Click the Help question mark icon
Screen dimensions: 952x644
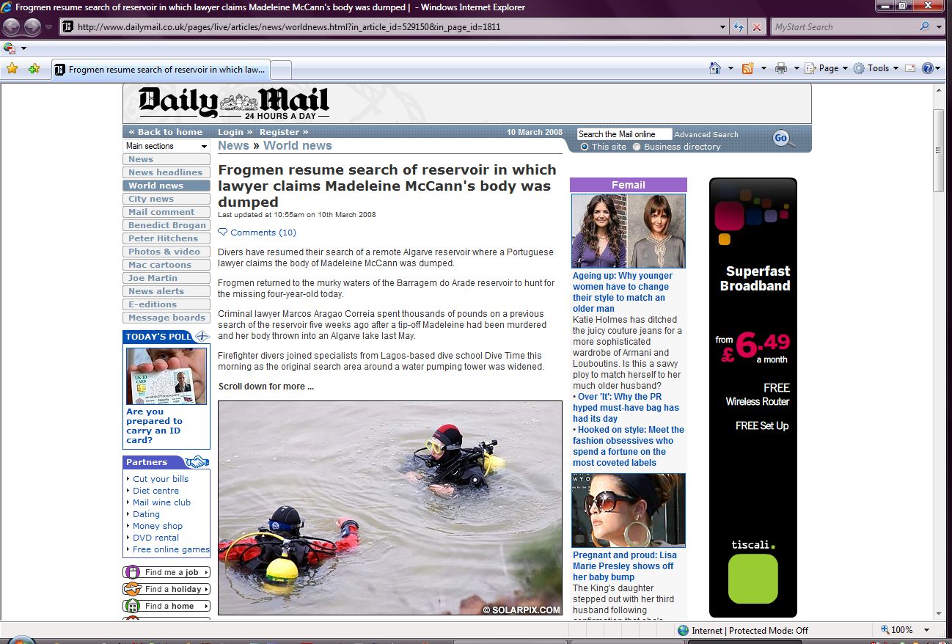(x=927, y=68)
